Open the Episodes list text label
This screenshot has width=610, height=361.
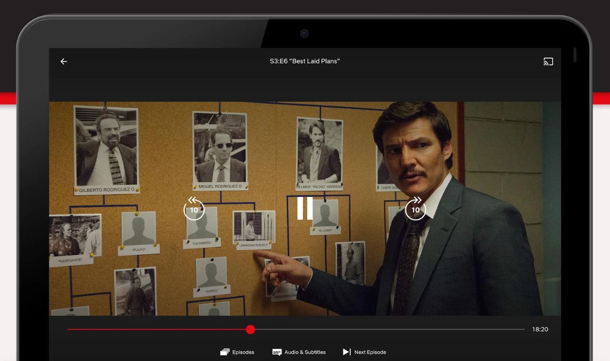click(x=243, y=352)
